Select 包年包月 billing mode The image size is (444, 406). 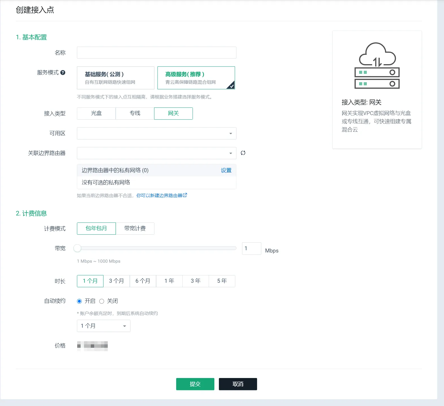[x=96, y=228]
